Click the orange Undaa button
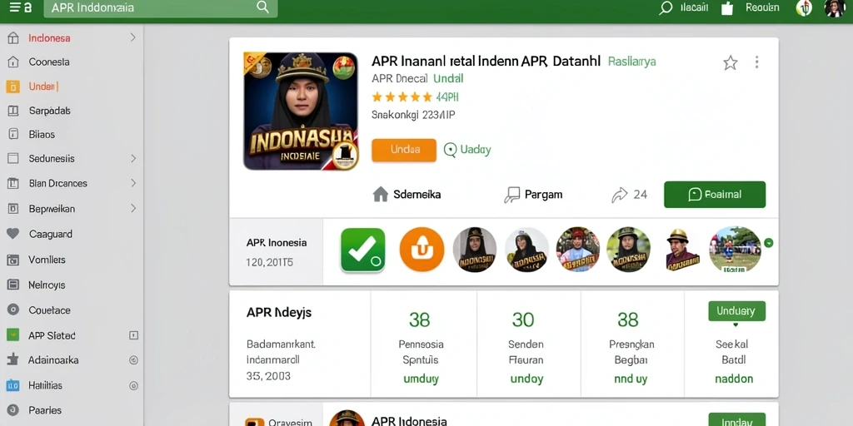Image resolution: width=853 pixels, height=426 pixels. (x=404, y=150)
